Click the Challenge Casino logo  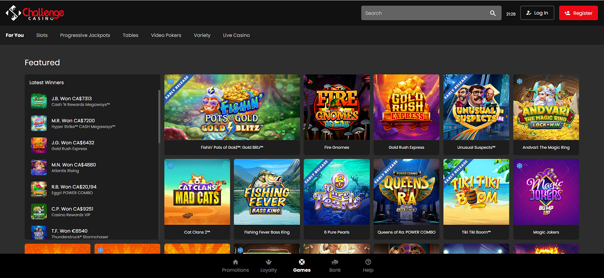(x=35, y=13)
